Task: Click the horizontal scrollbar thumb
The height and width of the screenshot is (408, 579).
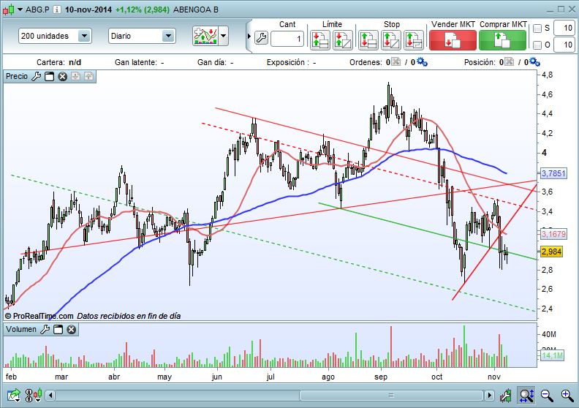Action: tap(391, 396)
